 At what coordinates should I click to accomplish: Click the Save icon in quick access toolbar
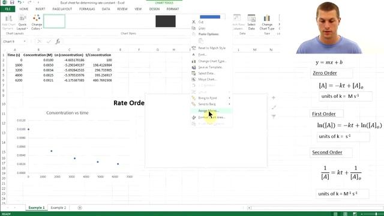[12, 2]
